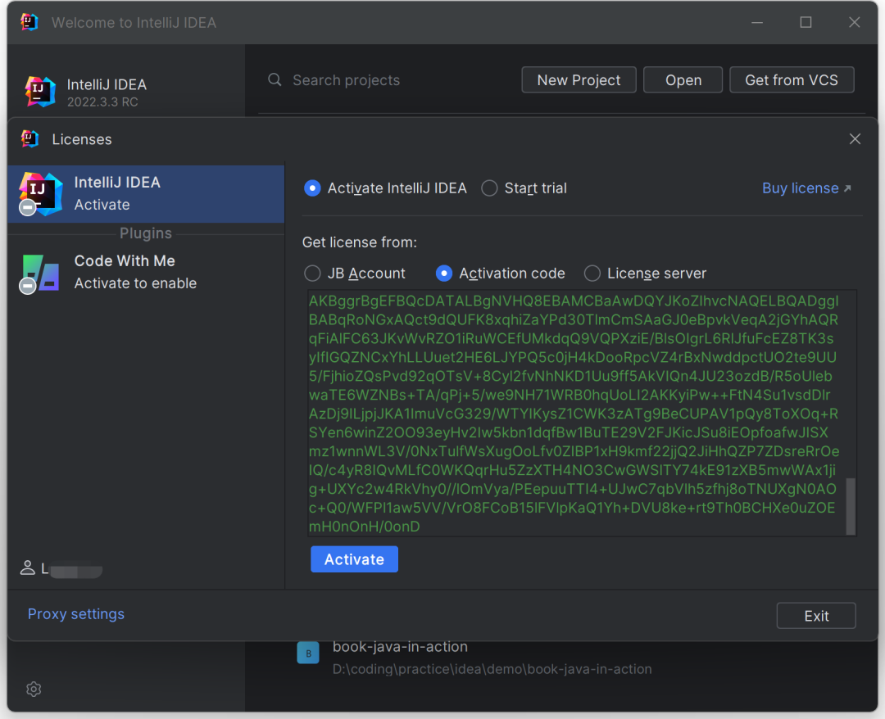Screen dimensions: 885x719
Task: Click the activation code scrollbar thumb
Action: tap(850, 506)
